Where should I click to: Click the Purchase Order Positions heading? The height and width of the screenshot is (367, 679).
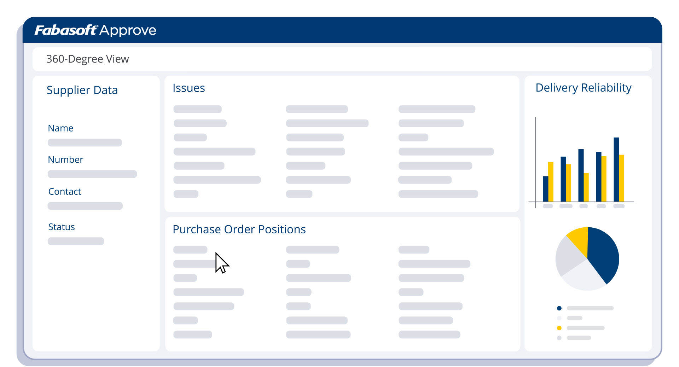(239, 229)
